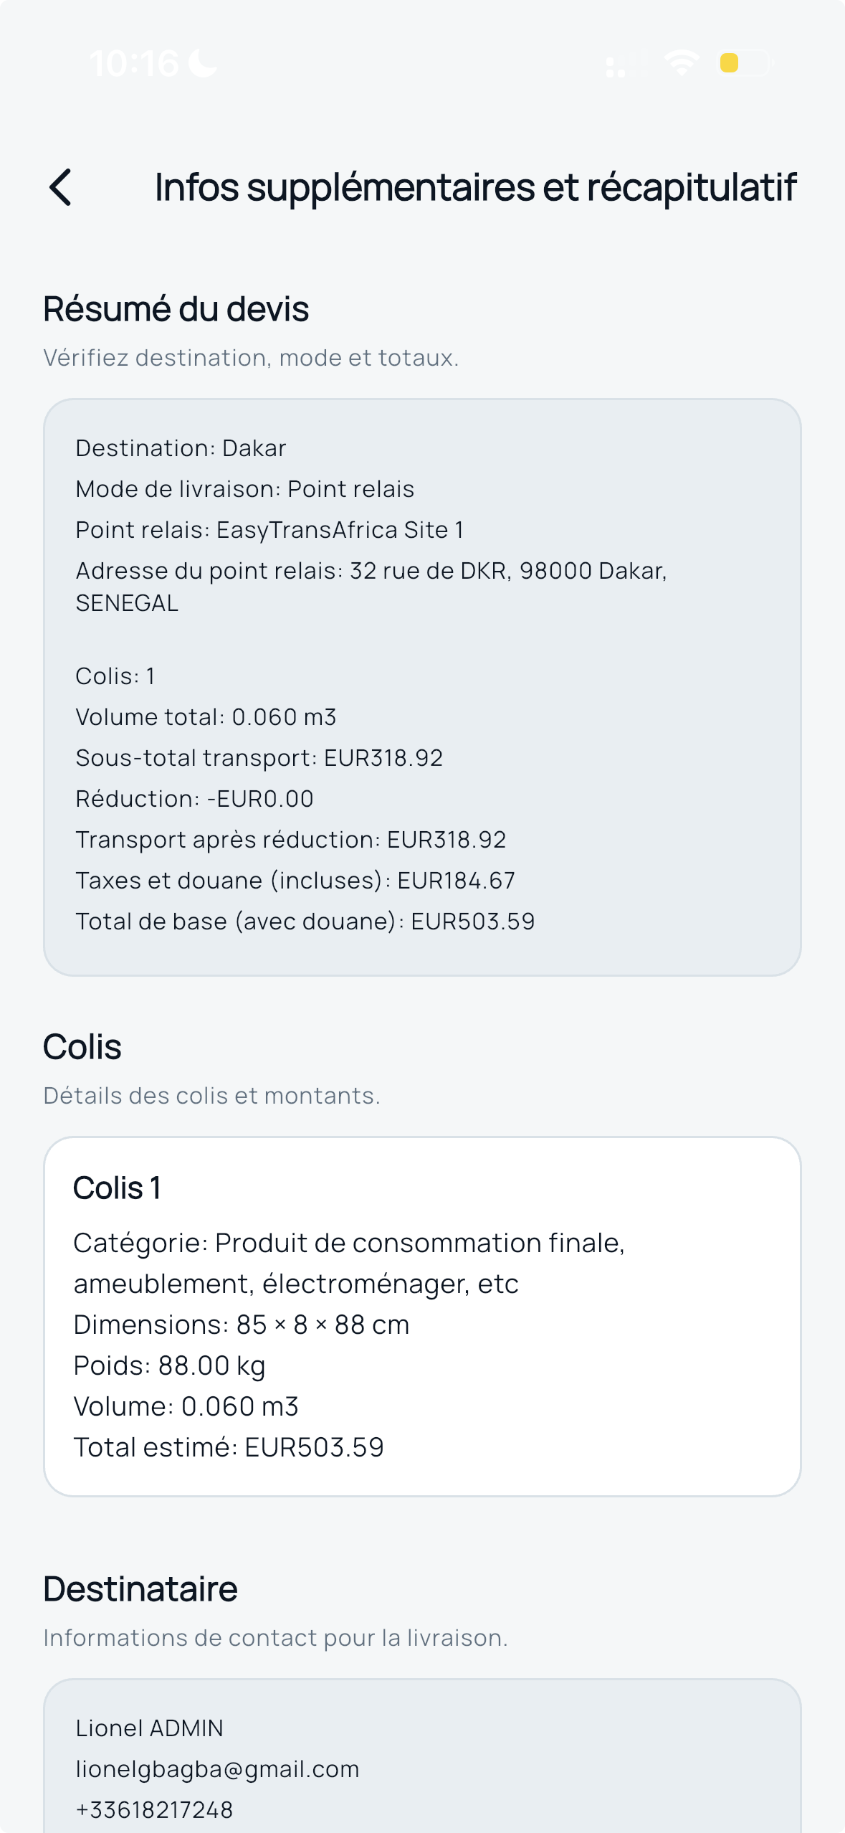Click Mode de livraison: Point relais
845x1833 pixels.
pyautogui.click(x=244, y=489)
